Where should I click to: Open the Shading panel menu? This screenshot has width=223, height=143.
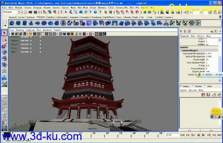pos(20,30)
